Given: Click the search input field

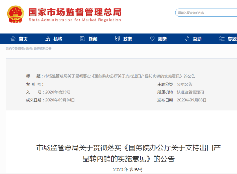Looking at the screenshot, I should (206, 12).
